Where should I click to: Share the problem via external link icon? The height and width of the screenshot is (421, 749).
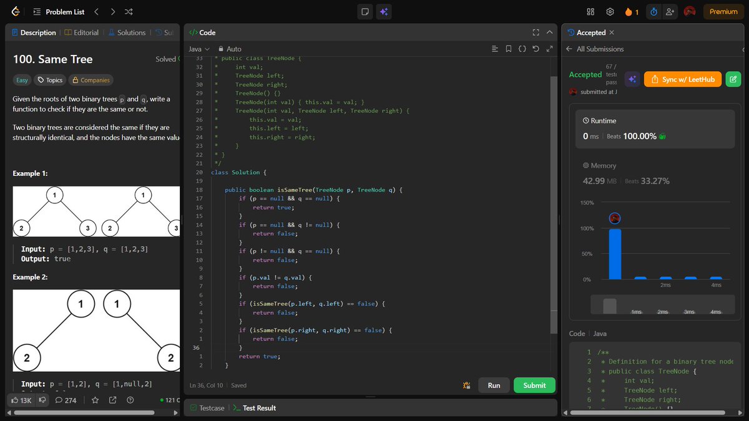[113, 400]
